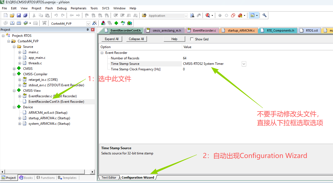Switch to cmsis_armclang_m.h tab
Viewport: 333px width, 183px height.
tap(164, 31)
